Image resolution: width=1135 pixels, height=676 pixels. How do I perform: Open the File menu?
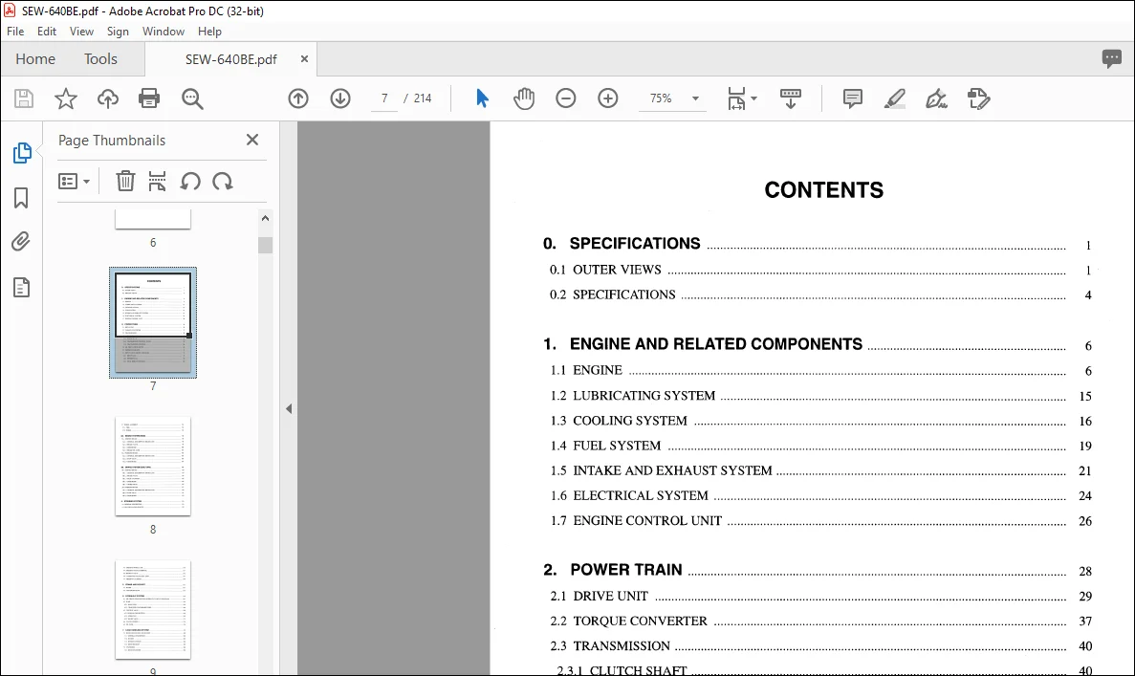tap(15, 32)
